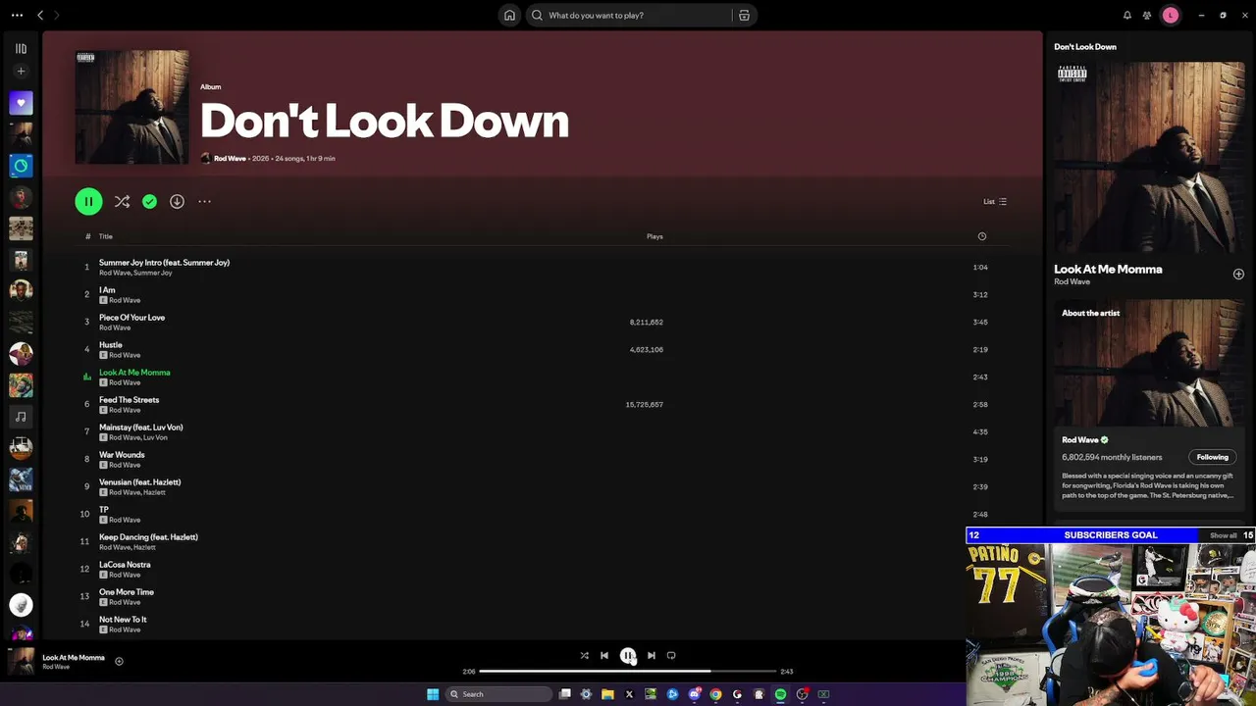Sort tracks by the duration clock icon
This screenshot has width=1256, height=706.
(x=981, y=236)
